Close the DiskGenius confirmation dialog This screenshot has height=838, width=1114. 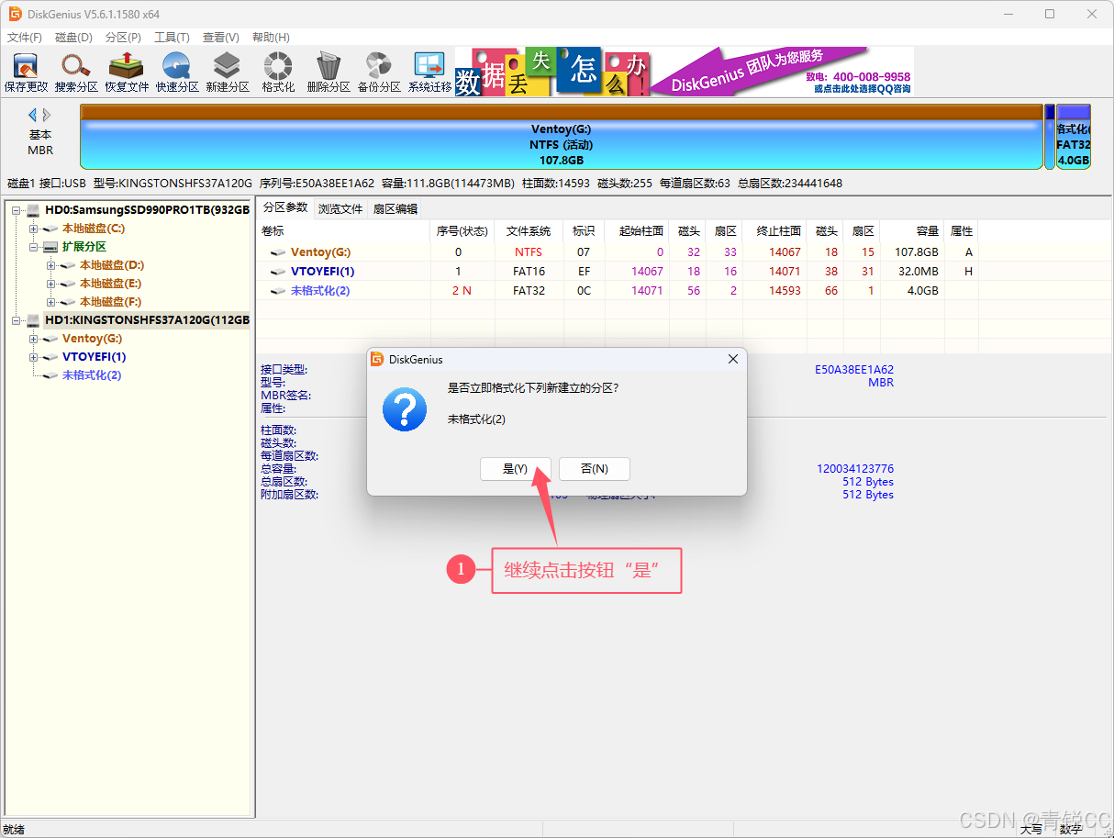(x=732, y=360)
